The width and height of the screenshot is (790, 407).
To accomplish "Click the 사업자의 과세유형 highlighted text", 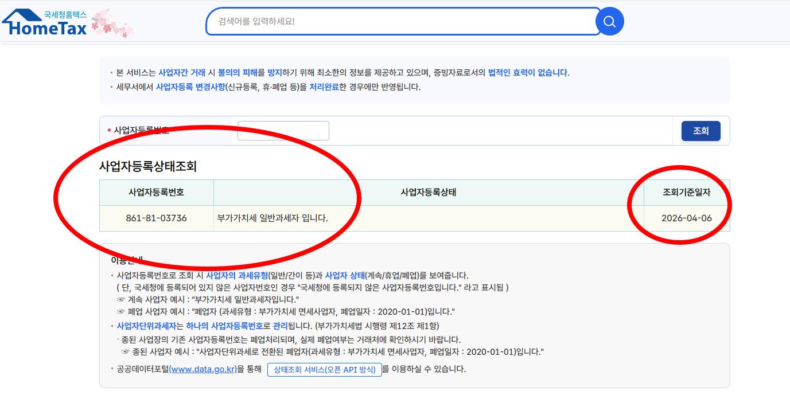I will (x=236, y=276).
